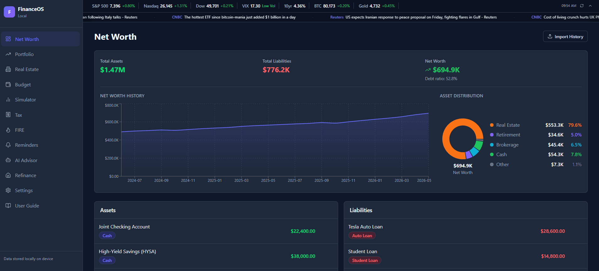
Task: Open Settings in the sidebar
Action: pyautogui.click(x=40, y=190)
